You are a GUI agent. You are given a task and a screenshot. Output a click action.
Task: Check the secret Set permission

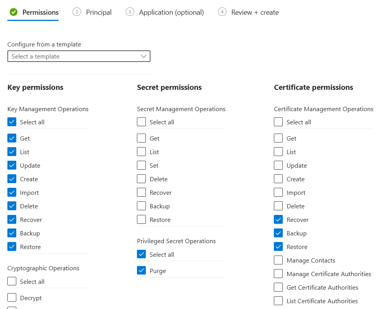[x=142, y=165]
